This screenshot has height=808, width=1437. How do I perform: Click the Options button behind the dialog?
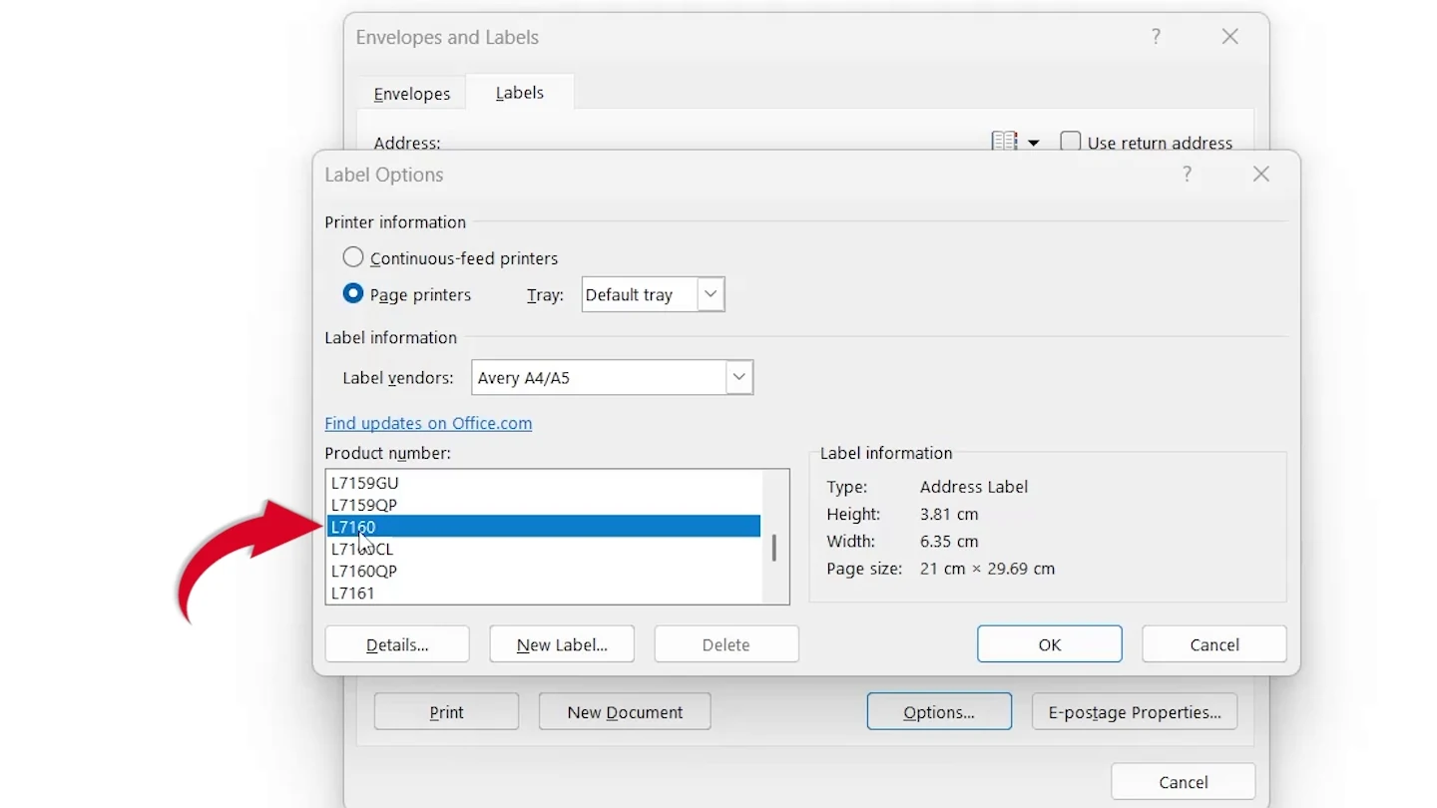click(939, 712)
